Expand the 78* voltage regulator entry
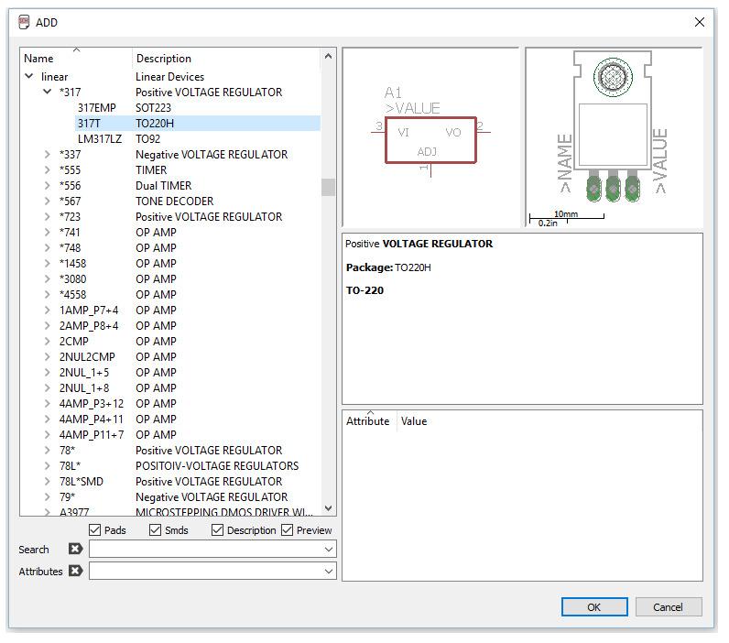This screenshot has width=729, height=643. tap(47, 450)
